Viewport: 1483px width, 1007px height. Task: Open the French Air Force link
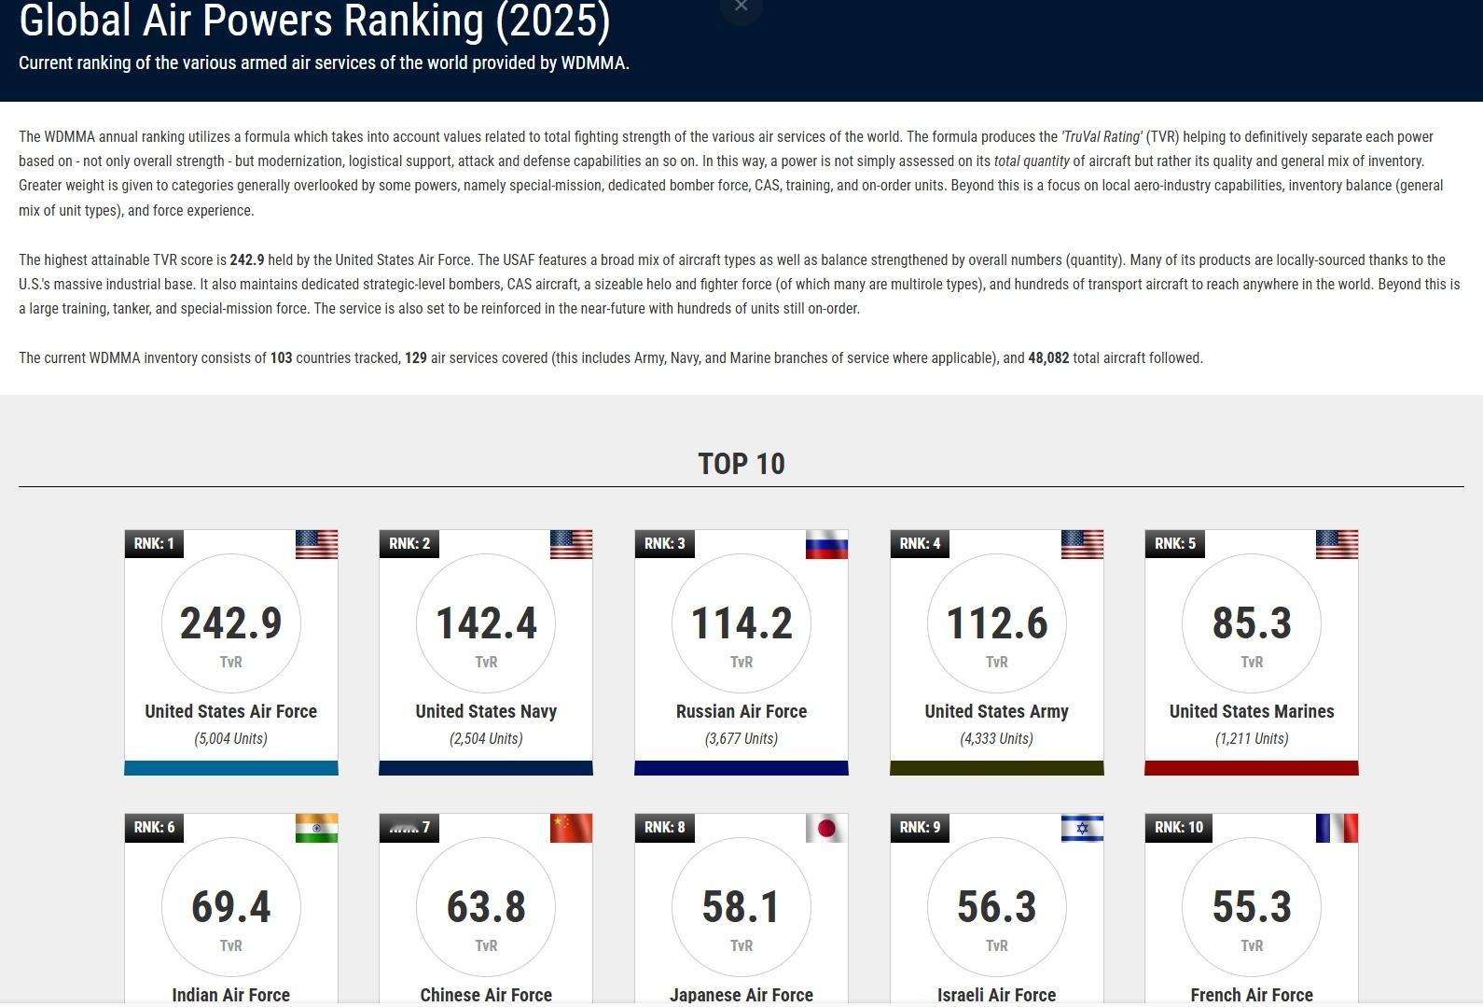click(1252, 995)
